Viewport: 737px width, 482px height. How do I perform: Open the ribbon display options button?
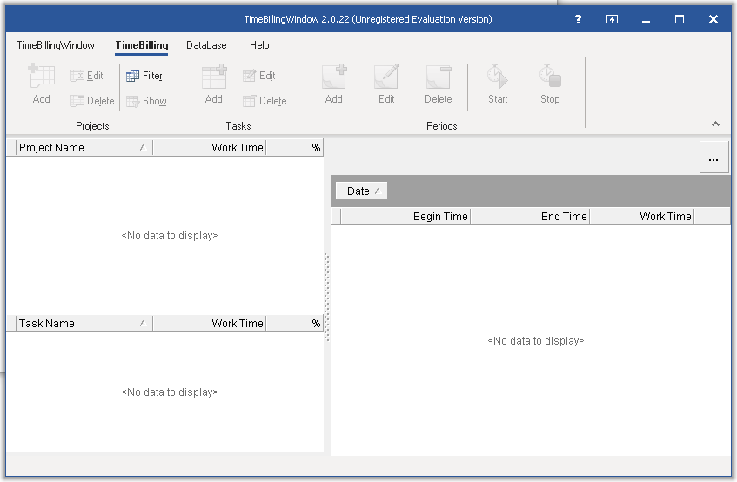coord(613,19)
